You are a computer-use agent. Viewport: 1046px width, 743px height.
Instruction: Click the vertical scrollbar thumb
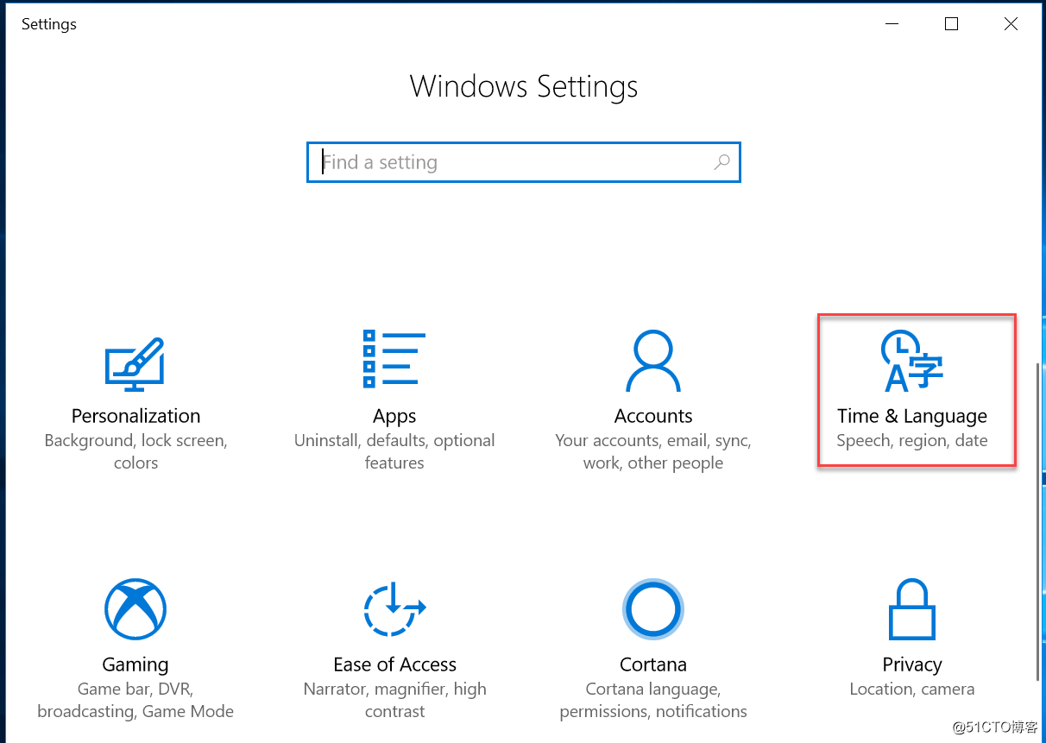[1037, 520]
